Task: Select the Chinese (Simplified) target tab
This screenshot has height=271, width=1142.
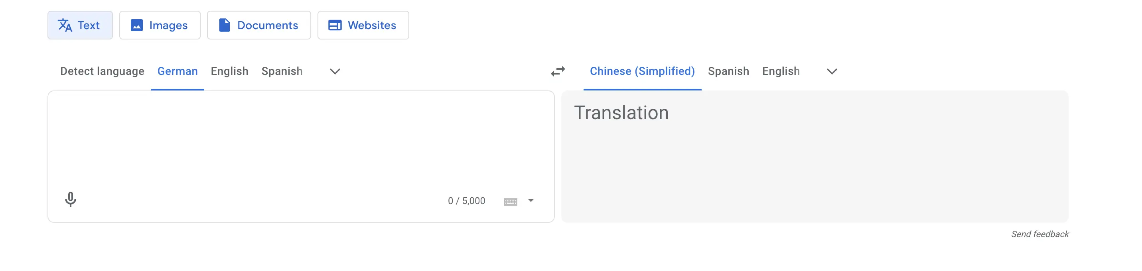Action: pos(642,71)
